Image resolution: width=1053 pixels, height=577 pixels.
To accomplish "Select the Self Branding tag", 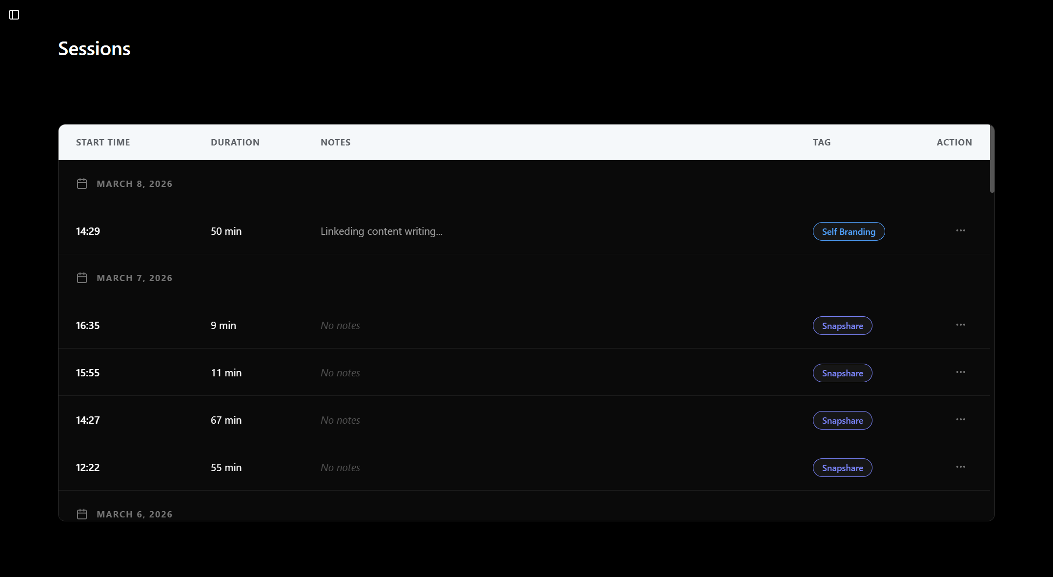I will point(848,231).
